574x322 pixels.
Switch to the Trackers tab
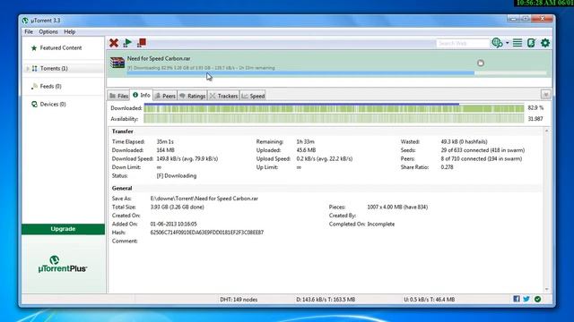coord(223,96)
